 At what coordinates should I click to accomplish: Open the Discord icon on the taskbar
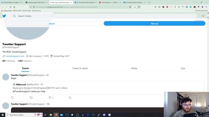coord(104,115)
